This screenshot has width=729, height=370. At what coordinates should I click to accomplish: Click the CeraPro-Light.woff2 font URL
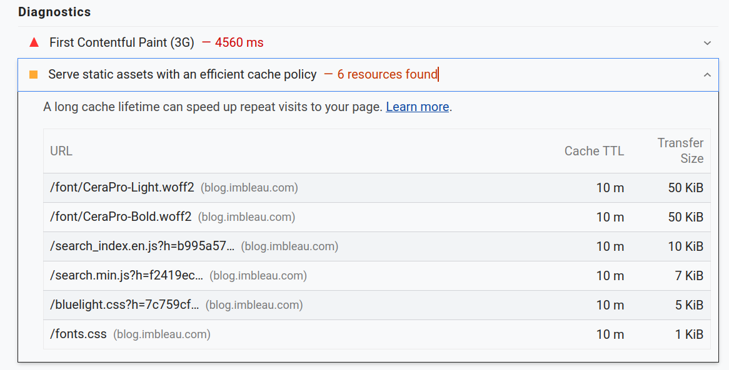point(122,187)
